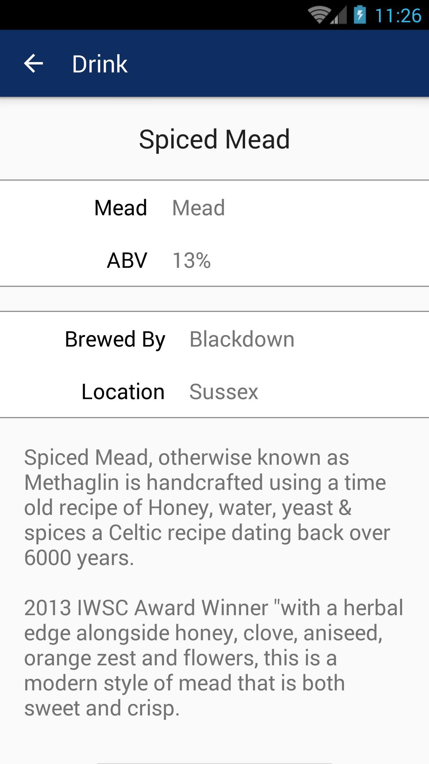Tap the back arrow in header

click(33, 64)
